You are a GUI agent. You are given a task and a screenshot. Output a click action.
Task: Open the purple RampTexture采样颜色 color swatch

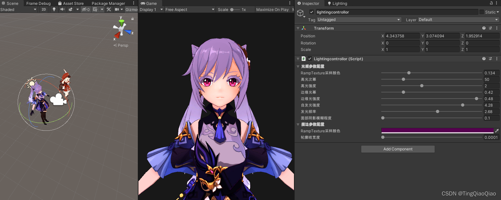point(437,131)
